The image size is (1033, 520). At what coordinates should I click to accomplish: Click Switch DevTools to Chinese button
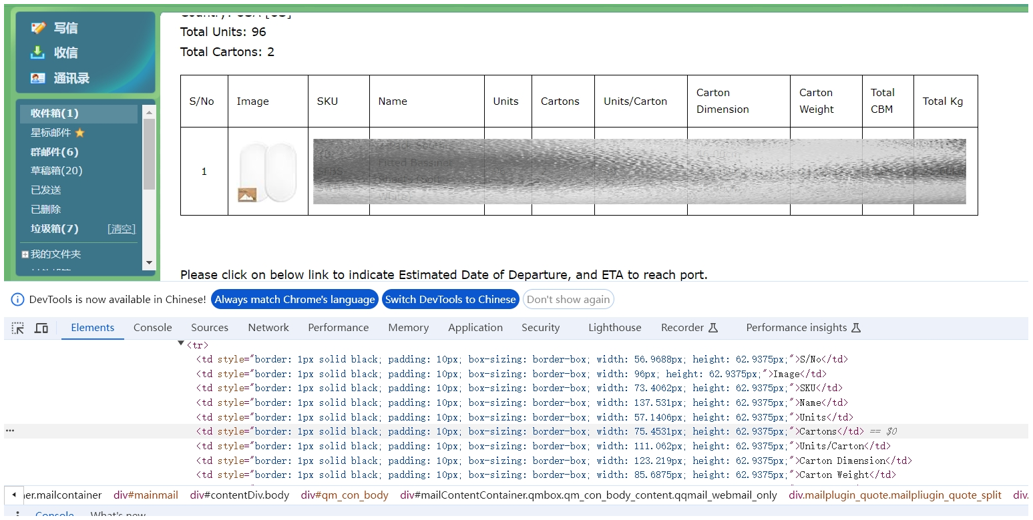(450, 300)
